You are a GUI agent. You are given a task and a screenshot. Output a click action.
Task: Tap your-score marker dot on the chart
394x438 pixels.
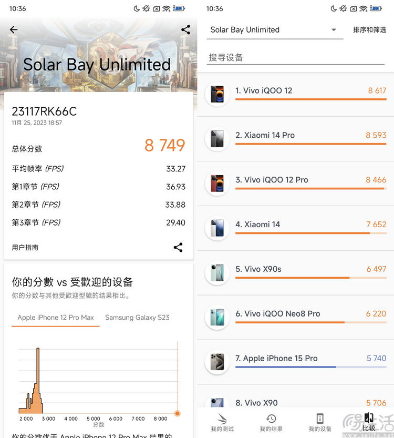(177, 413)
